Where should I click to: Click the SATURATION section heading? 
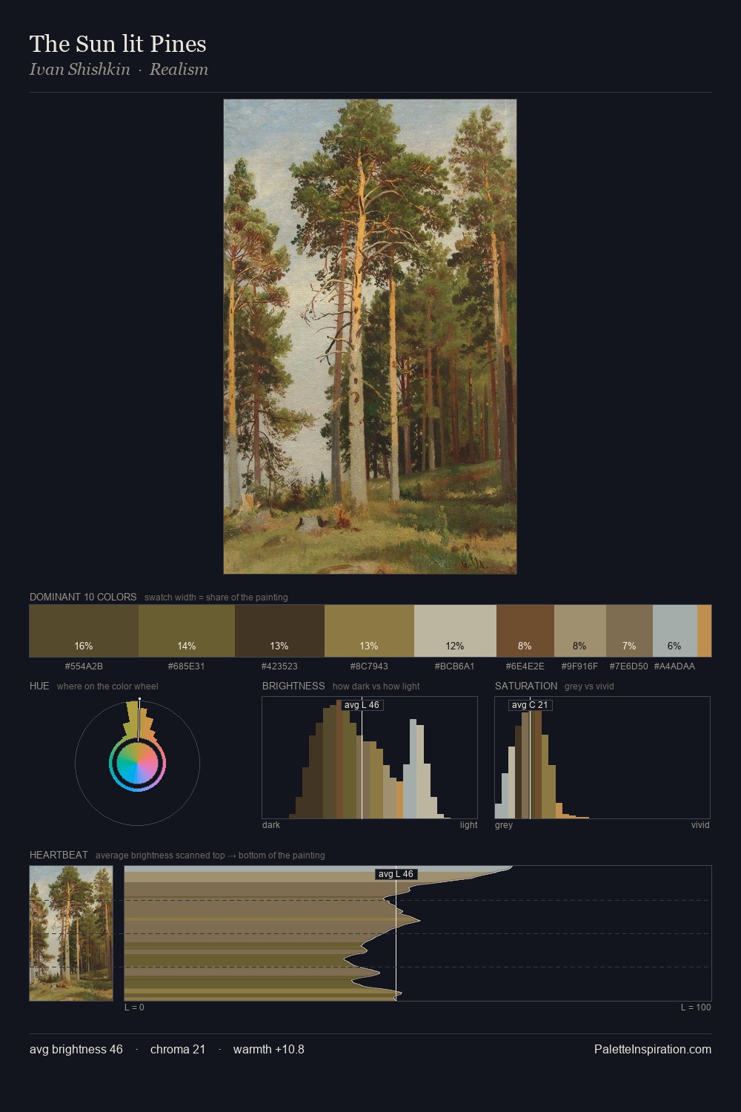(x=526, y=686)
